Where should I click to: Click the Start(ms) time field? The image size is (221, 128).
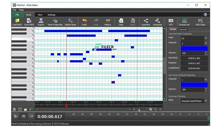[x=194, y=58]
